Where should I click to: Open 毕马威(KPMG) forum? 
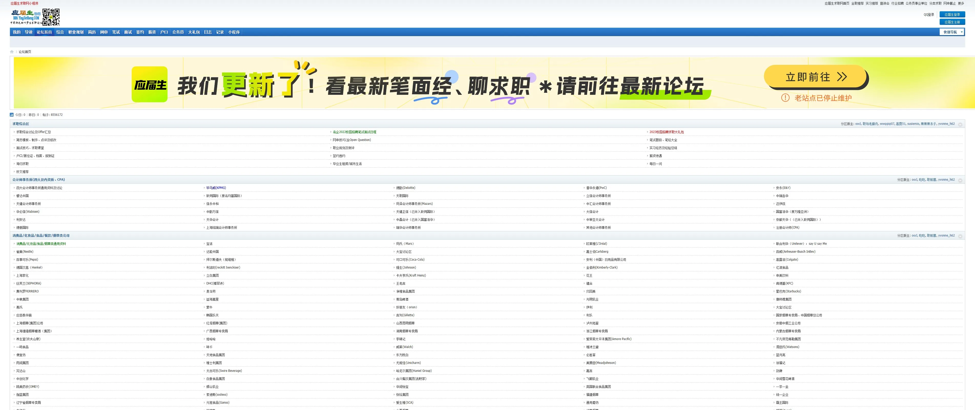216,188
